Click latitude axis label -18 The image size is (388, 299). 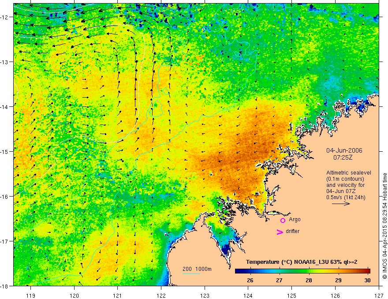pyautogui.click(x=5, y=286)
